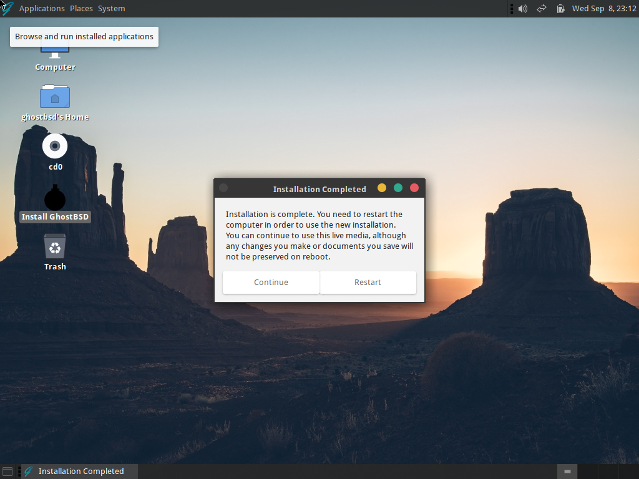Click the GhostBSD logo icon in top panel
The image size is (639, 479).
(7, 9)
